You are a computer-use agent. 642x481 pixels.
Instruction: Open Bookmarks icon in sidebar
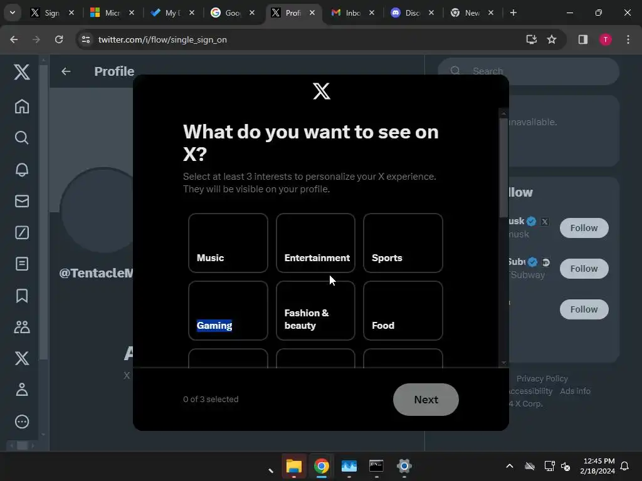pyautogui.click(x=22, y=296)
